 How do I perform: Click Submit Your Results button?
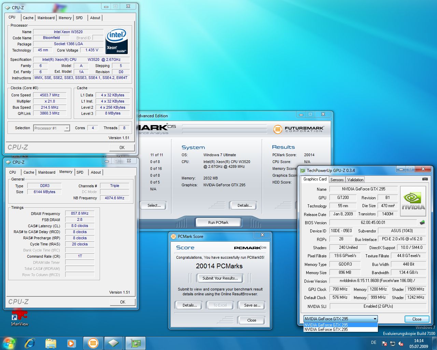pos(220,278)
